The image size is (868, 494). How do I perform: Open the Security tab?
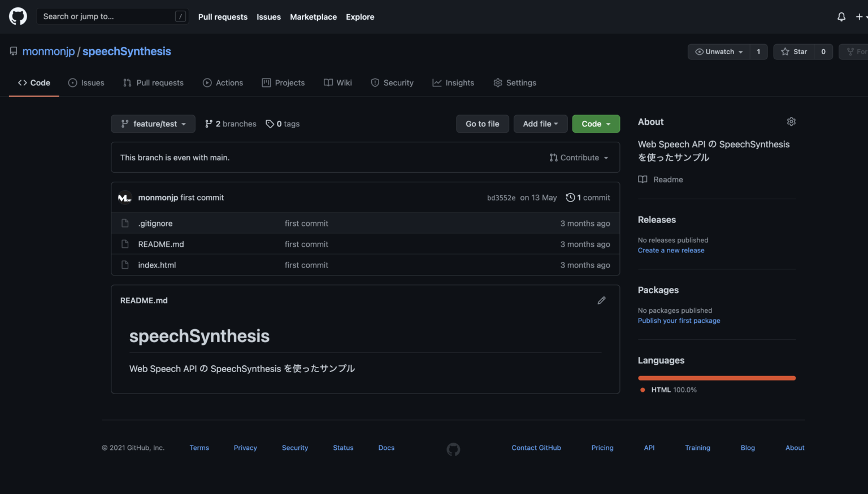(x=392, y=82)
